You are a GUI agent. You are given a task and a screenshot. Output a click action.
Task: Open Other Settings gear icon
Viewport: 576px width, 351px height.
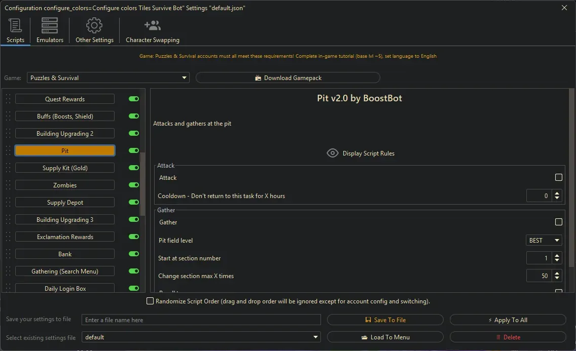point(94,26)
